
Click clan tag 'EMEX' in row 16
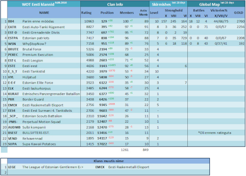(x=12, y=105)
